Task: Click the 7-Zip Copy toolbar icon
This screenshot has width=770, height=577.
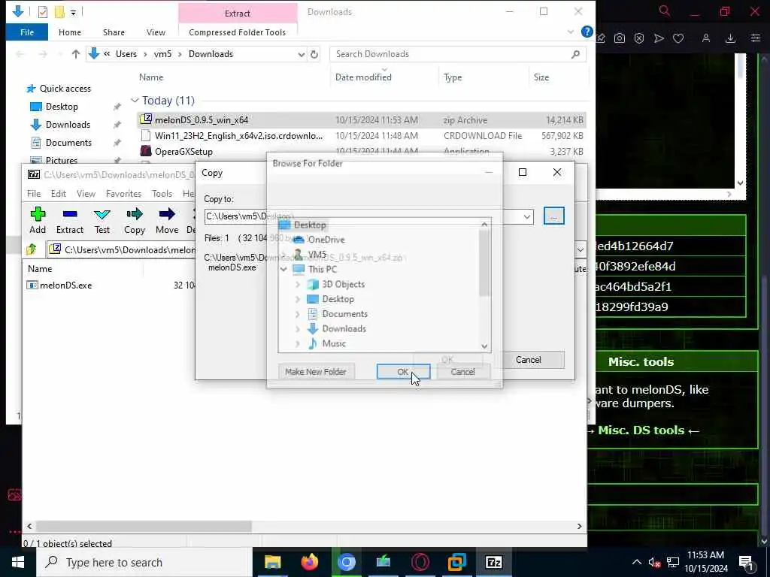Action: click(134, 214)
